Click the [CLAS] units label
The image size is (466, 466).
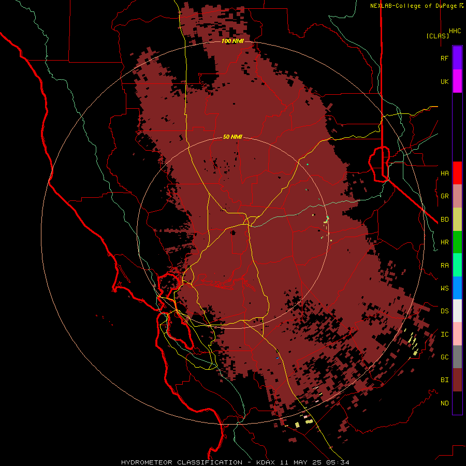pos(438,36)
